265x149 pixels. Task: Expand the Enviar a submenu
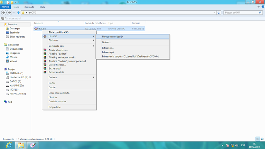point(69,77)
